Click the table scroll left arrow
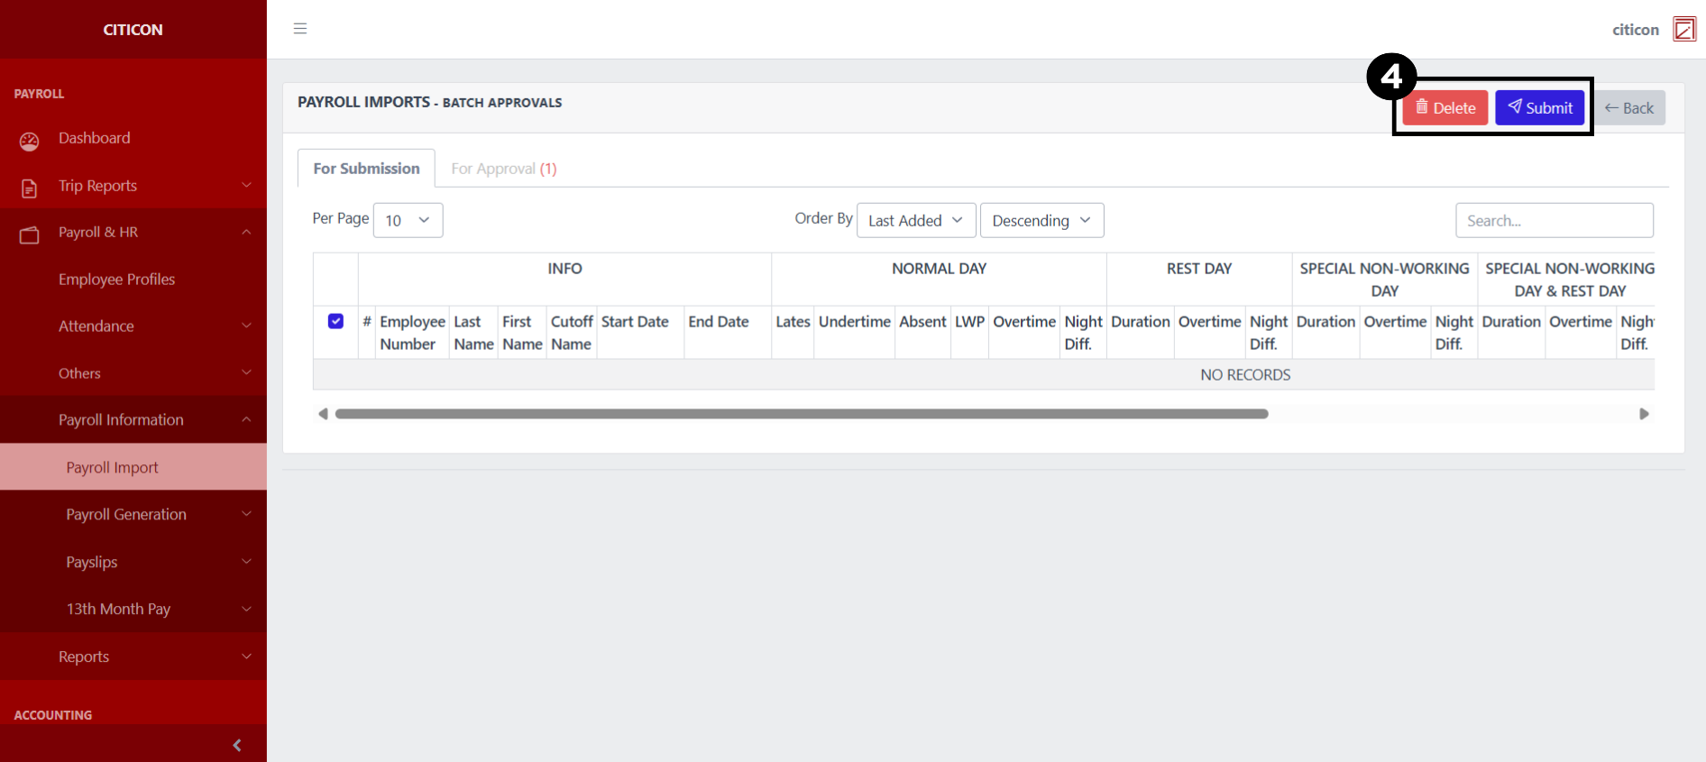Image resolution: width=1706 pixels, height=762 pixels. 323,414
